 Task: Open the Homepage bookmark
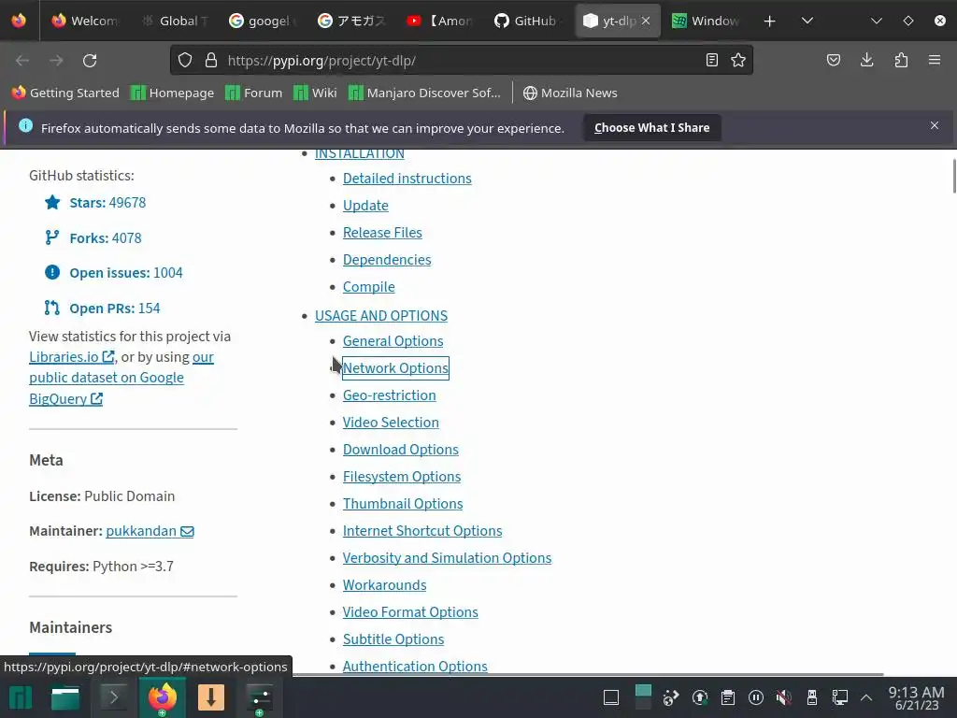click(x=173, y=93)
